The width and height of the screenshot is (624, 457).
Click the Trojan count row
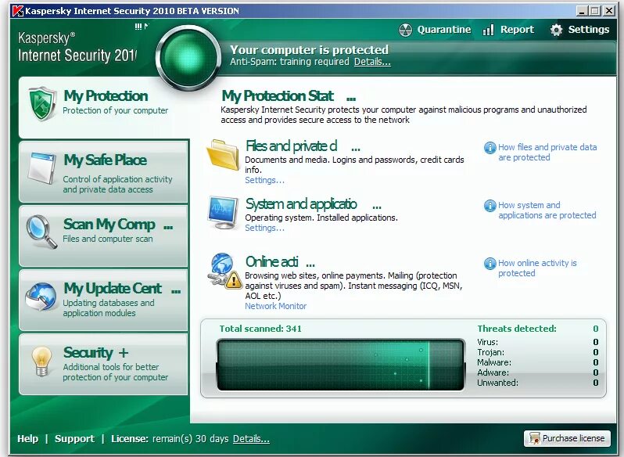point(538,352)
